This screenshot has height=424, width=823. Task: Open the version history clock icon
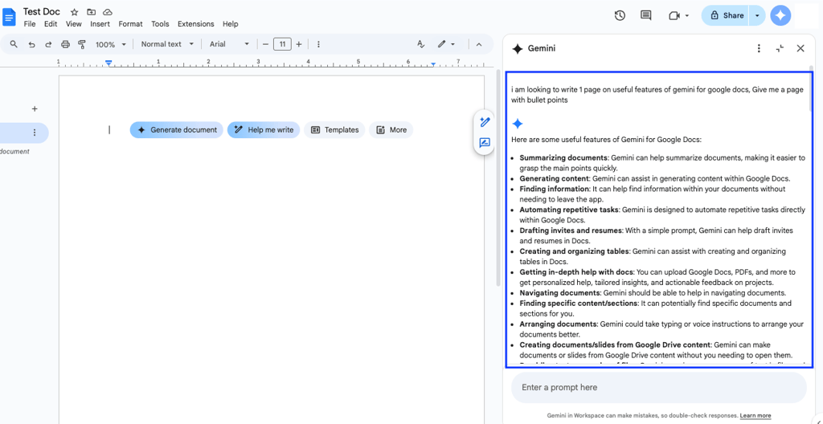(x=620, y=15)
